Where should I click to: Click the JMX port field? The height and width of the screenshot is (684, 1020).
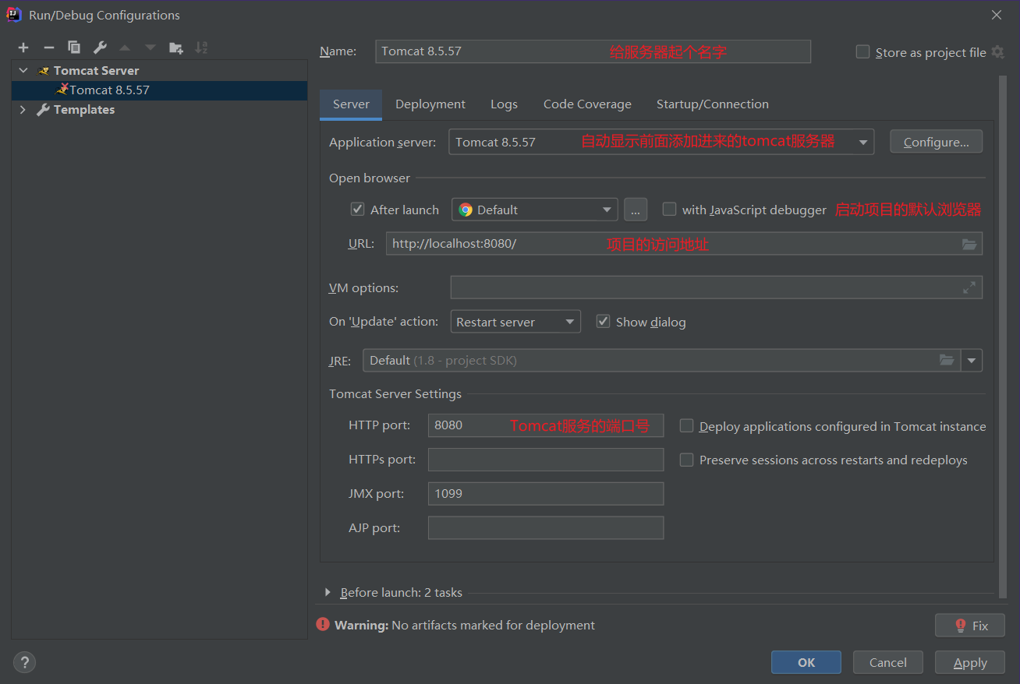546,493
